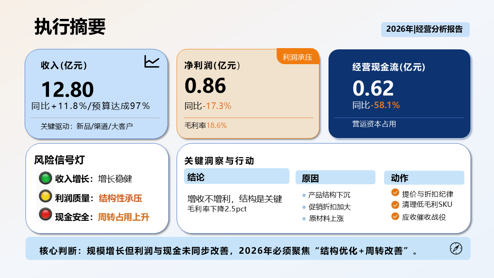Select the 动作 column header
Image resolution: width=494 pixels, height=278 pixels.
click(424, 177)
